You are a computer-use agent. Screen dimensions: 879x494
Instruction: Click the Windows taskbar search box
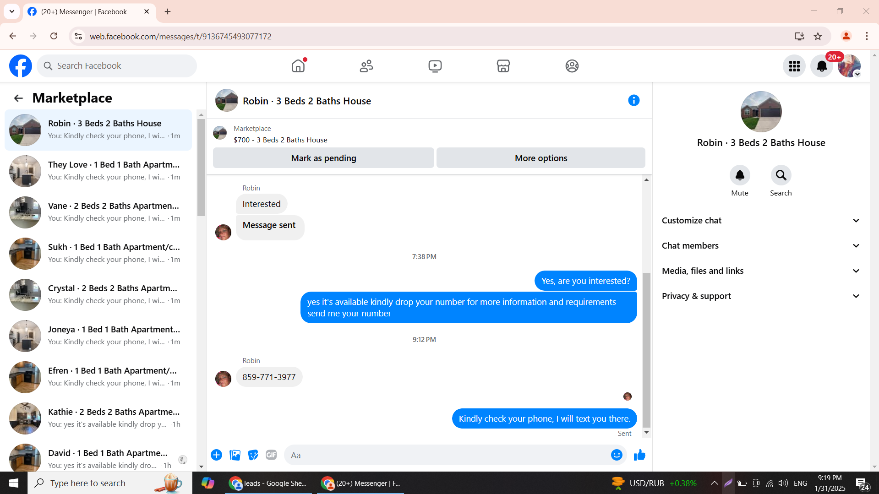click(110, 483)
